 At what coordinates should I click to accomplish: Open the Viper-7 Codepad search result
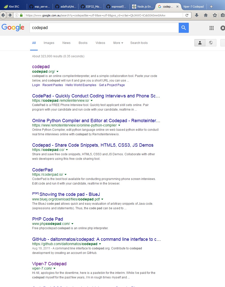49,264
